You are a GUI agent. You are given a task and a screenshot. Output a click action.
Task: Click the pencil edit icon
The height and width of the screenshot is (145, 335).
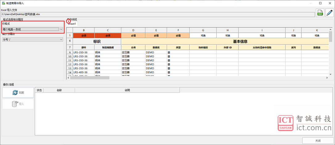pyautogui.click(x=329, y=13)
